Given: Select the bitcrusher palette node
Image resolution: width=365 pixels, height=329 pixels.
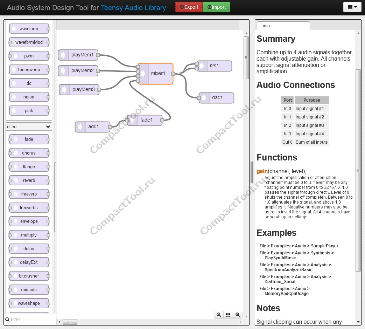Looking at the screenshot, I should 29,276.
